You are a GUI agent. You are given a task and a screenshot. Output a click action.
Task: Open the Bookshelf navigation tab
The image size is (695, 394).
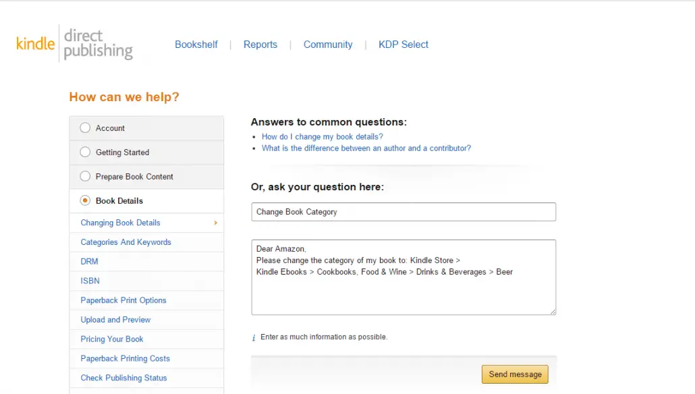coord(196,45)
